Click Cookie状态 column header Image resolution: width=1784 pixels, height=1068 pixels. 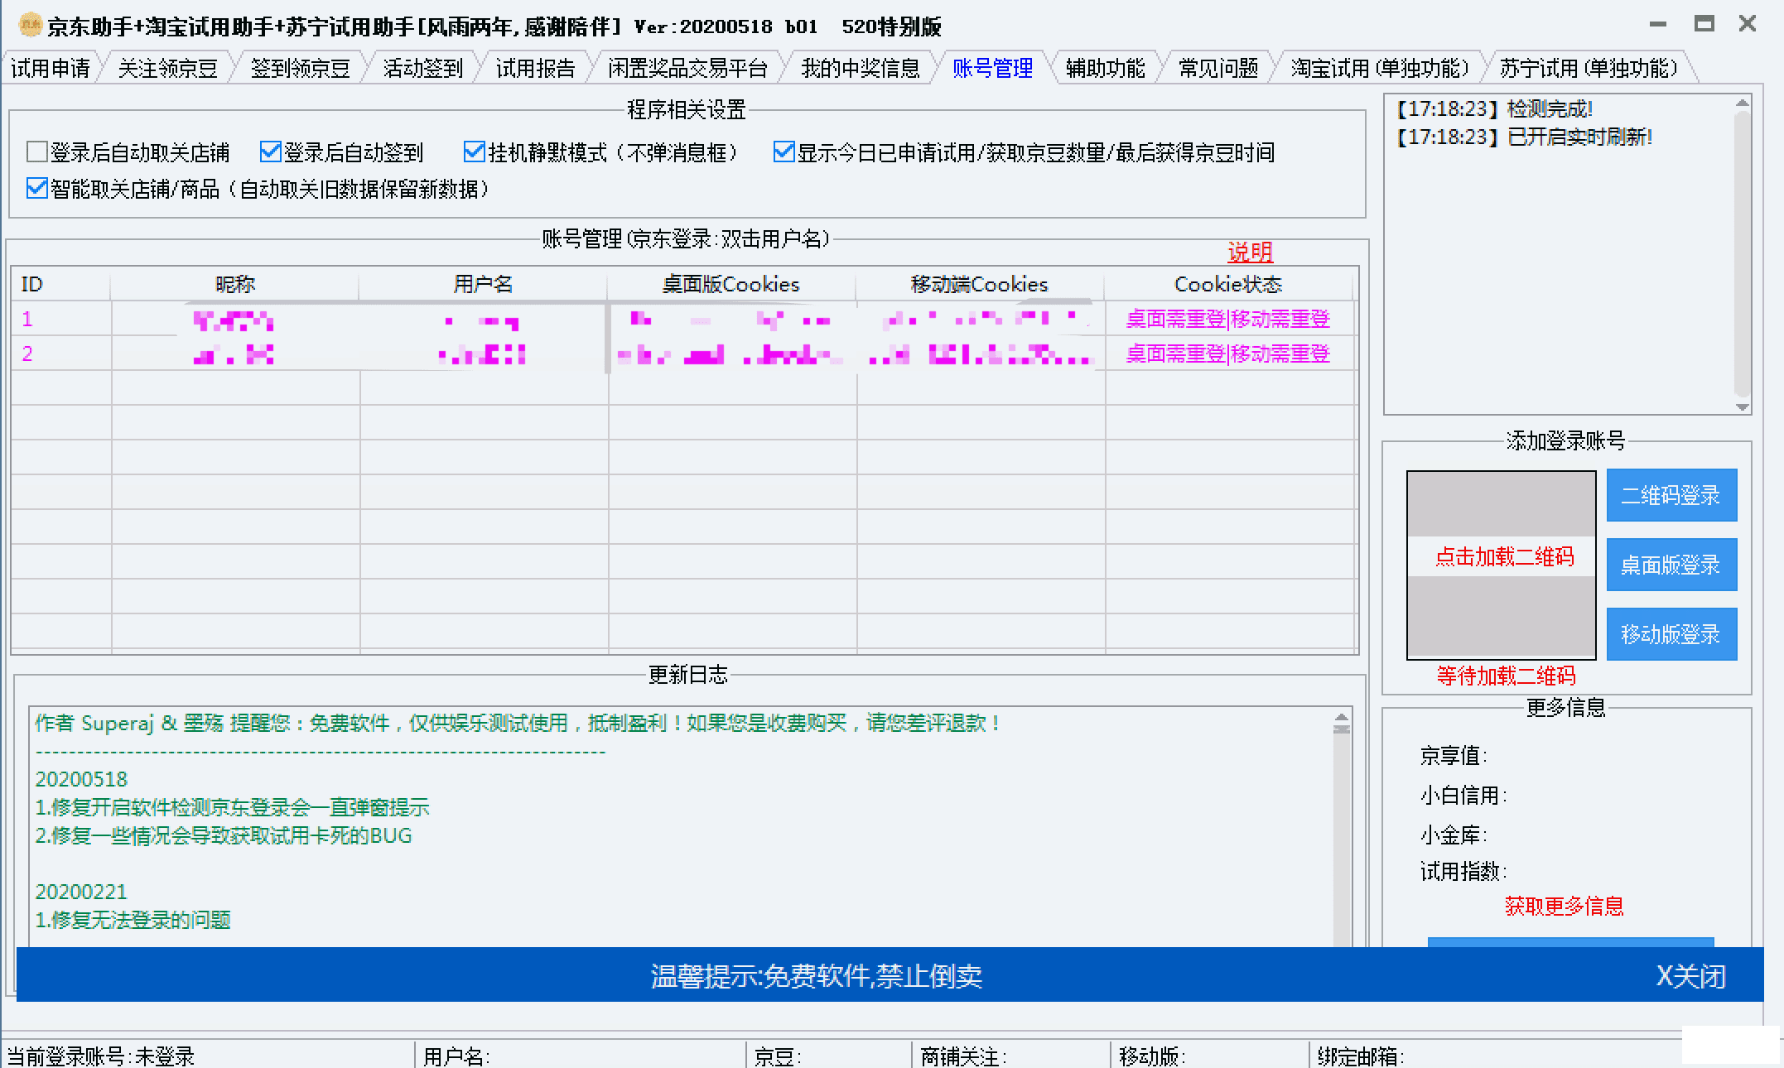pyautogui.click(x=1228, y=284)
